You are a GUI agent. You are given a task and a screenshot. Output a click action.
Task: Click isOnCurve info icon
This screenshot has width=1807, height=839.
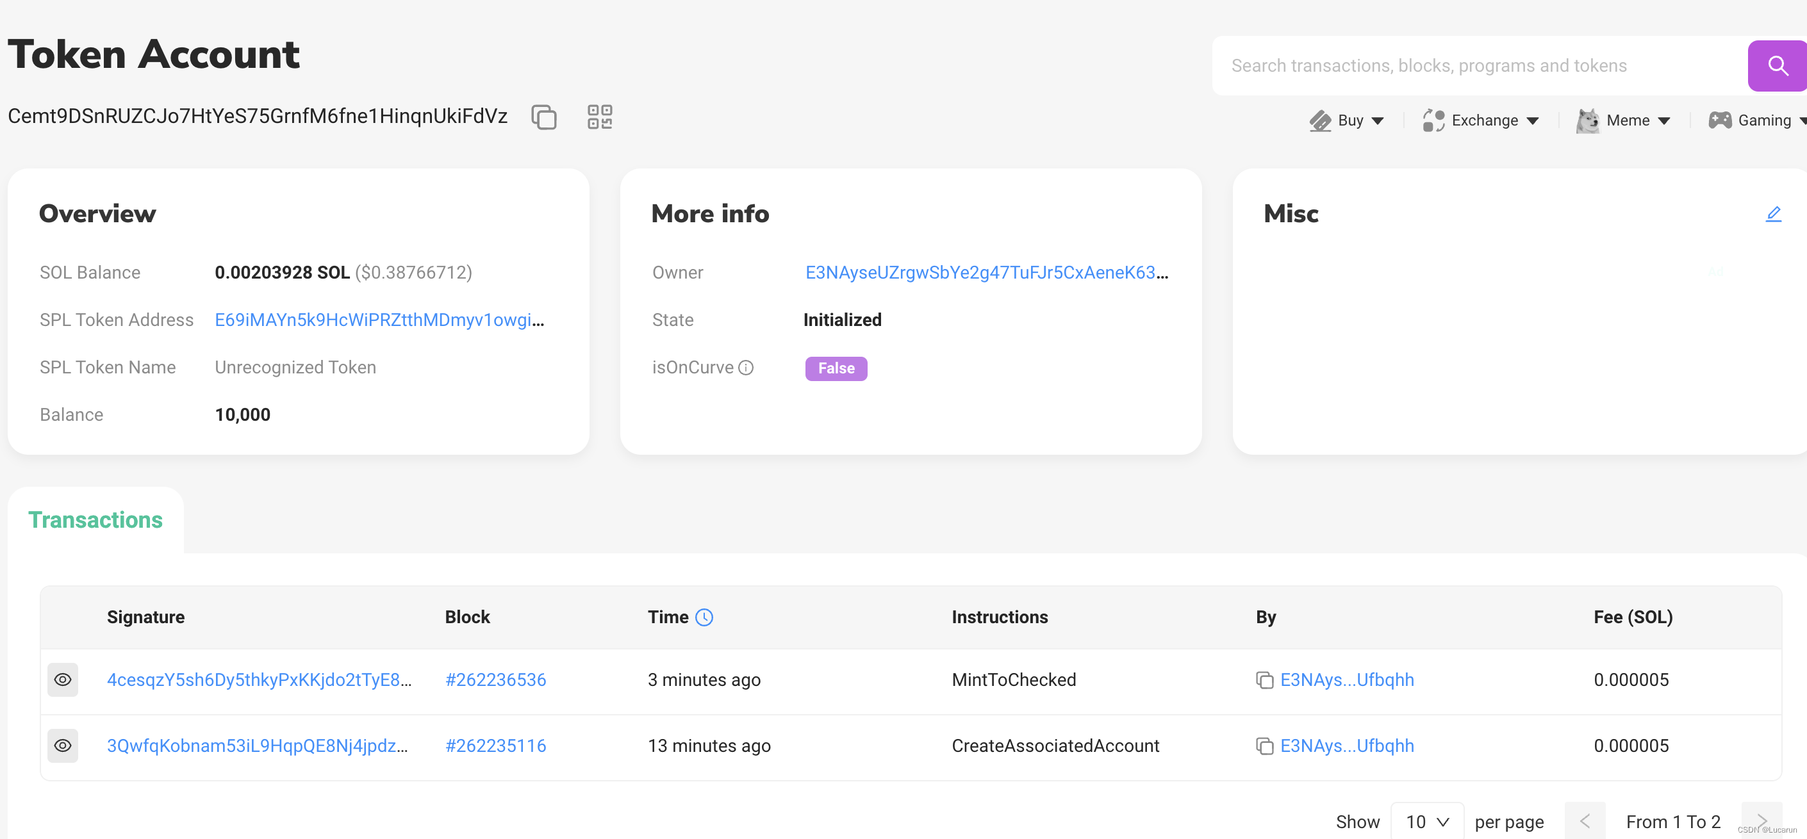tap(747, 368)
